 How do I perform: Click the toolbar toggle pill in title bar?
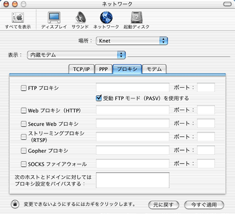[227, 4]
